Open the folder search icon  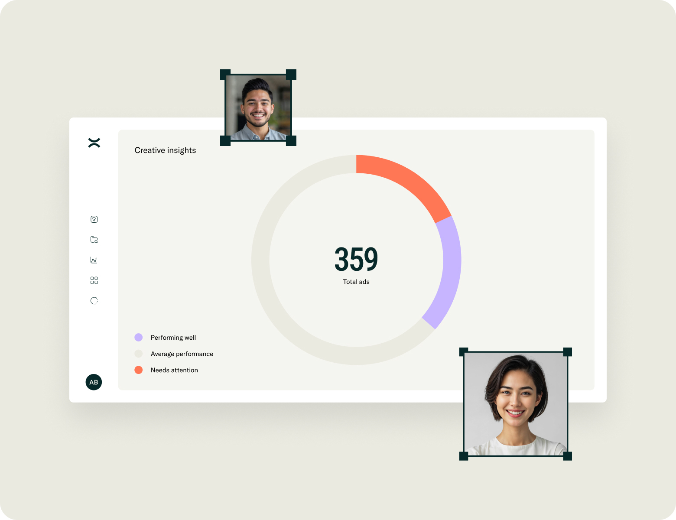click(x=94, y=240)
